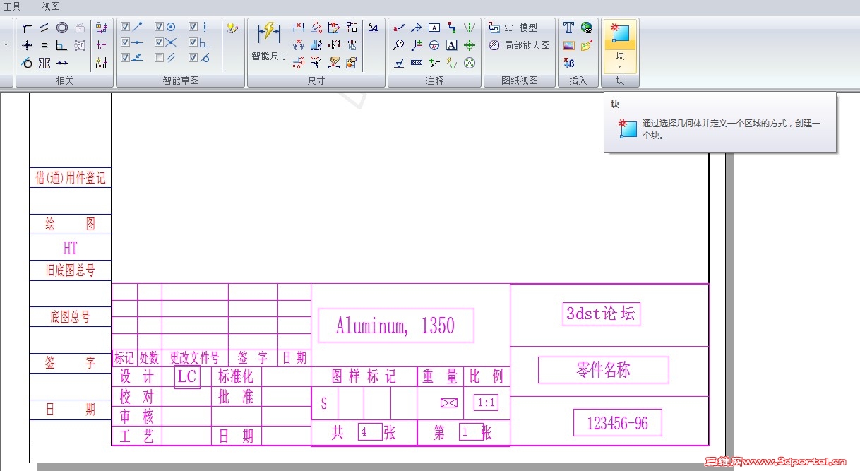The height and width of the screenshot is (471, 860).
Task: Toggle the Horizontal/Vertical IntelliSketch checkbox
Action: (x=193, y=27)
